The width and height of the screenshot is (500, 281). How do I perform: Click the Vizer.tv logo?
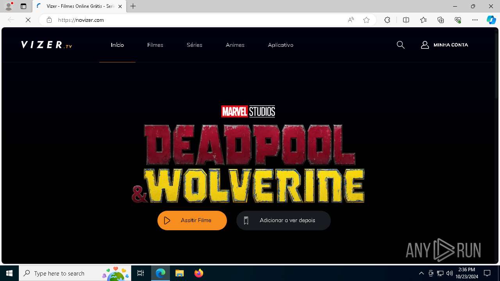[46, 45]
